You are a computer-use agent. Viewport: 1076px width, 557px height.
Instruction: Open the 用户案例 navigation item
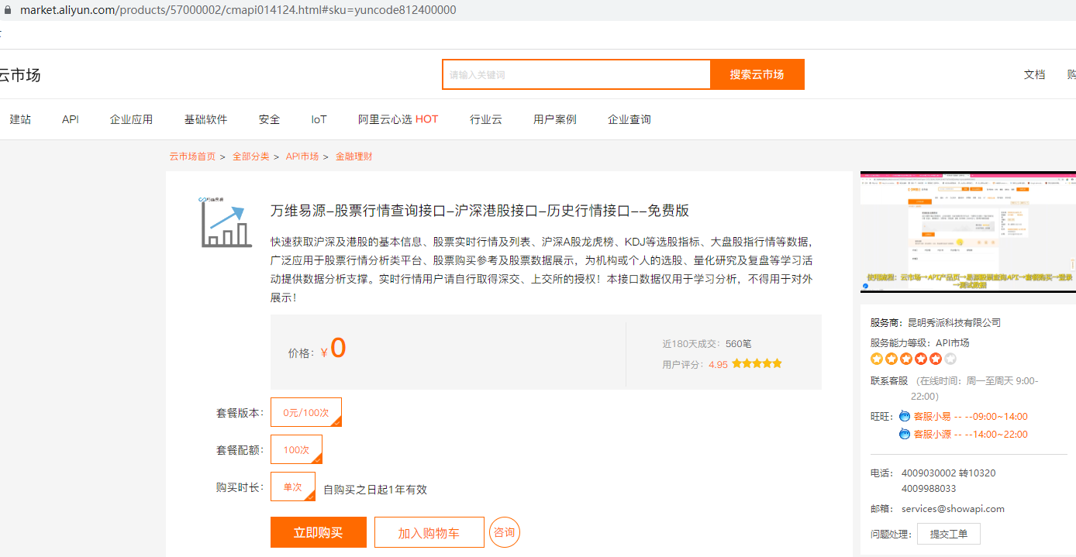(555, 119)
